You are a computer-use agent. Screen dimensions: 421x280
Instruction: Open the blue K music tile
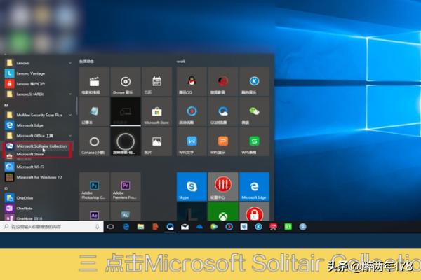(x=254, y=82)
